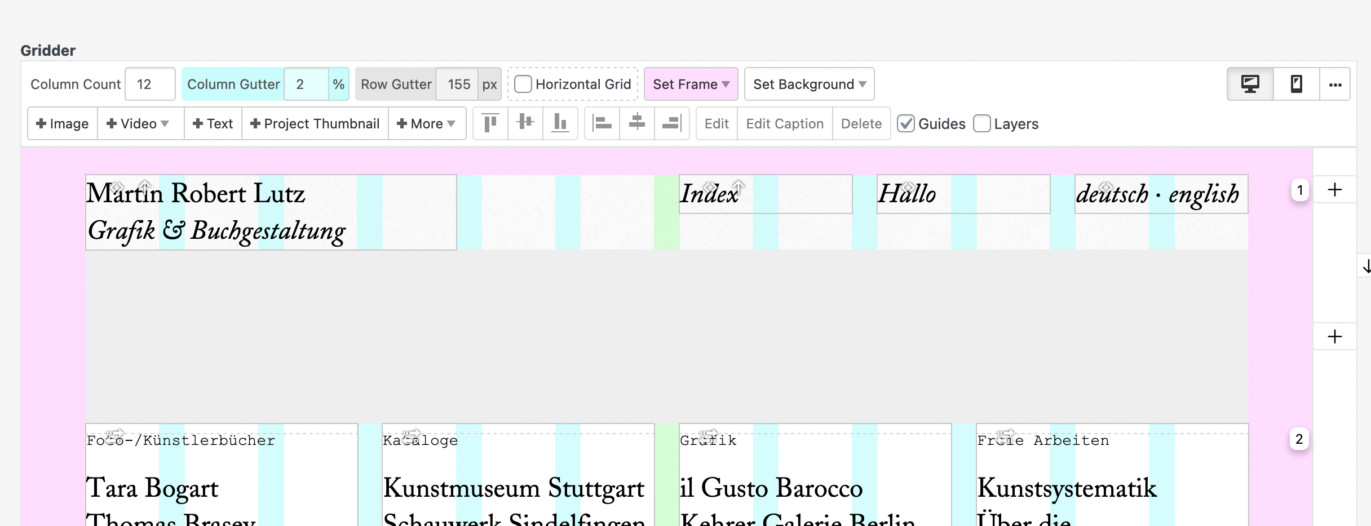1371x526 pixels.
Task: Click the align left icon
Action: (602, 123)
